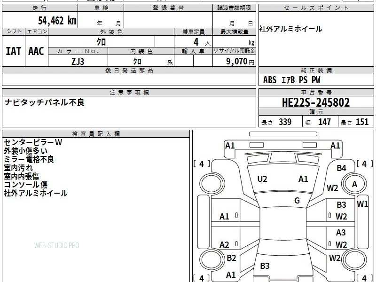
Task: Select inspector note 室内汚れ
Action: coord(18,168)
